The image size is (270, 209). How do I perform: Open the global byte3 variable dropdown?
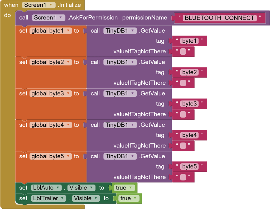tap(68, 94)
